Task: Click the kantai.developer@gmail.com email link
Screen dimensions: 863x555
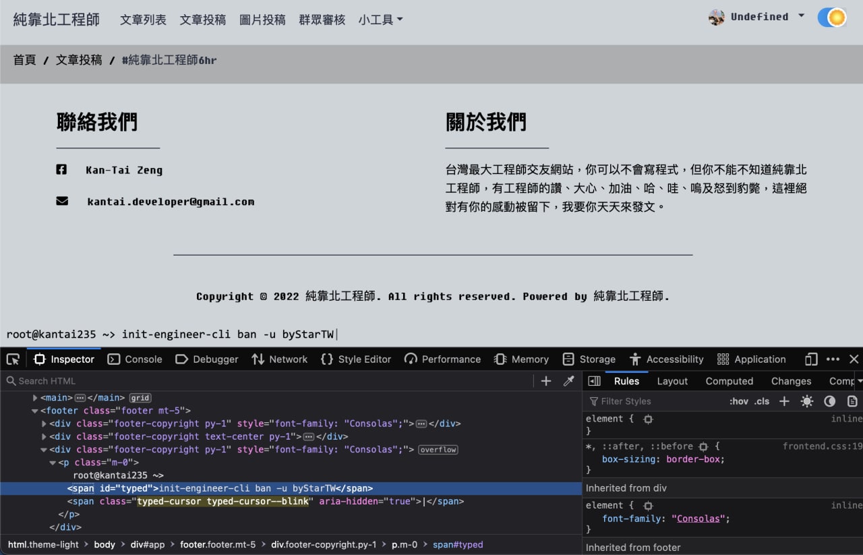Action: [171, 202]
